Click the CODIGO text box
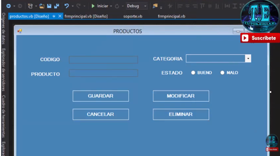The width and height of the screenshot is (280, 156). pyautogui.click(x=103, y=60)
